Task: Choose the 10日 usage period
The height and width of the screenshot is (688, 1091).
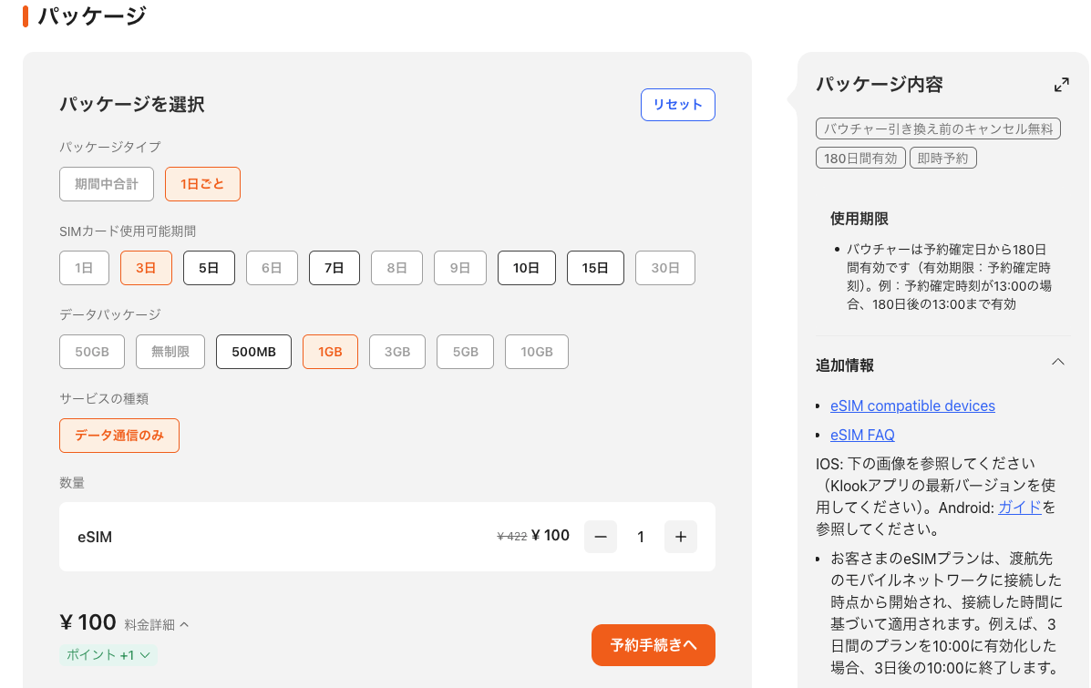Action: [526, 268]
